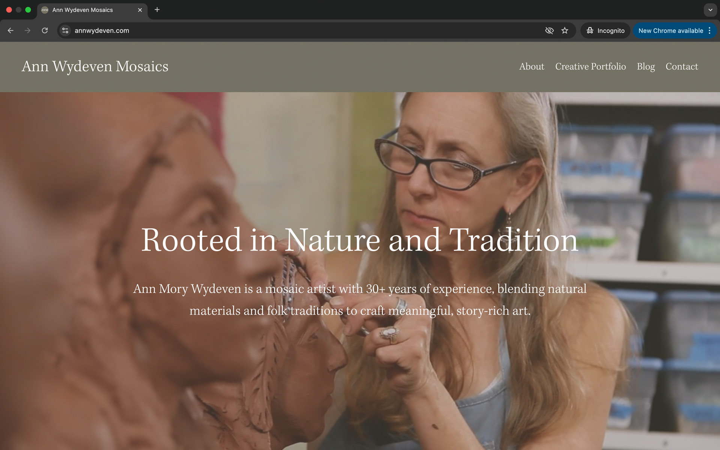Image resolution: width=720 pixels, height=450 pixels.
Task: Click the New Chrome available update button
Action: (x=670, y=30)
